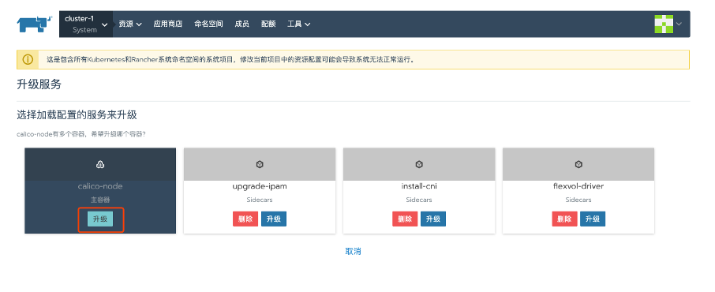Viewport: 715px width, 292px height.
Task: Click Sidecars label under flexvol-driver
Action: tap(578, 200)
